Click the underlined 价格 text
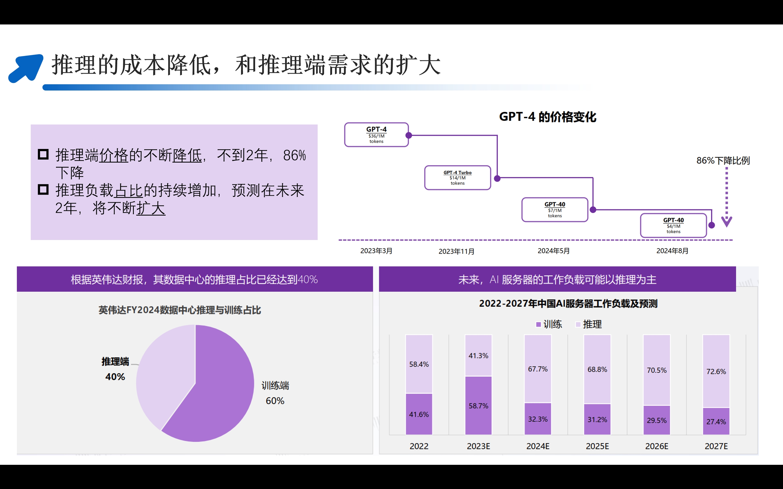The image size is (783, 489). (x=114, y=155)
